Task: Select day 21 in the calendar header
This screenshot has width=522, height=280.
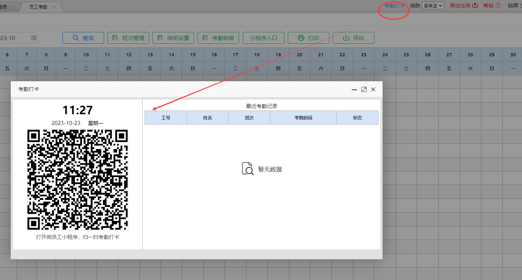Action: pyautogui.click(x=321, y=55)
